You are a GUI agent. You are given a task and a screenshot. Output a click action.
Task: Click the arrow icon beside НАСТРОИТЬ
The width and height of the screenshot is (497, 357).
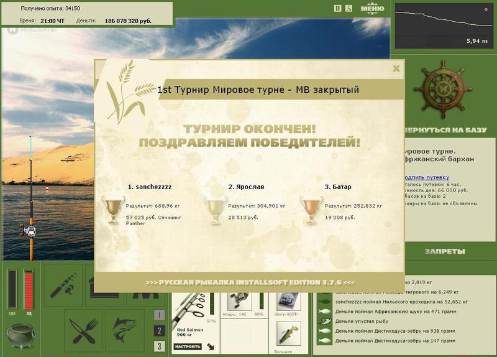(x=211, y=347)
